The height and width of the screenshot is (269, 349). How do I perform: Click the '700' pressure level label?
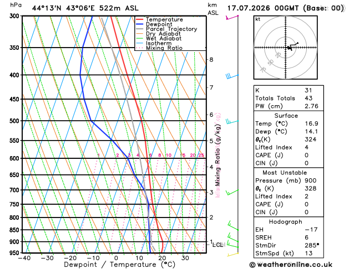click(x=16, y=190)
